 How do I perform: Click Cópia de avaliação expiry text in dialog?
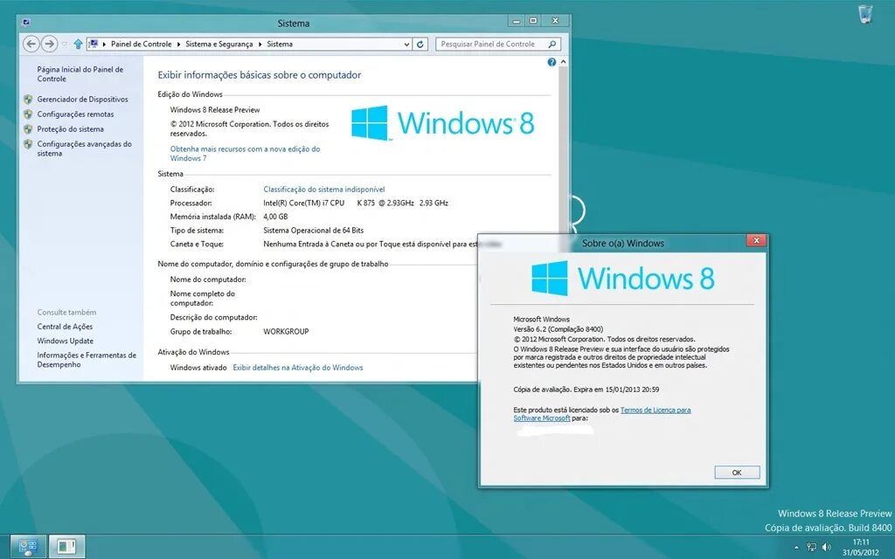(x=586, y=390)
